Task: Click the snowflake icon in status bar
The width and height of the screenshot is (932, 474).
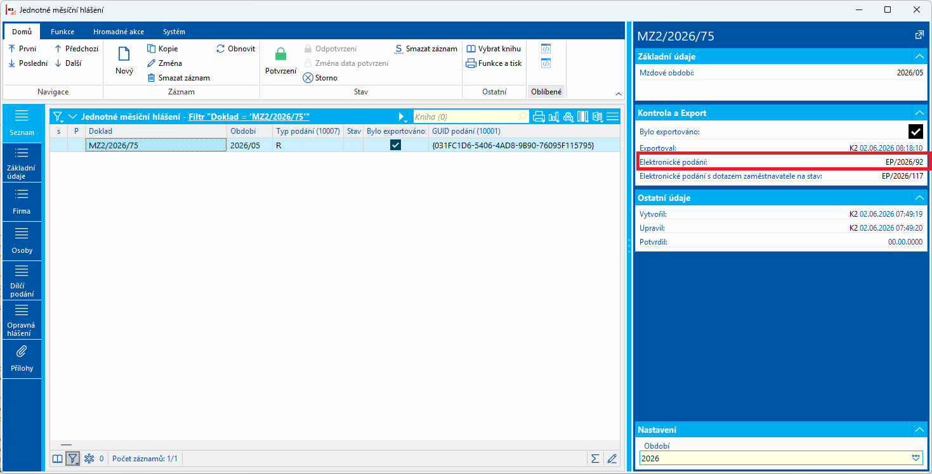Action: pos(89,458)
